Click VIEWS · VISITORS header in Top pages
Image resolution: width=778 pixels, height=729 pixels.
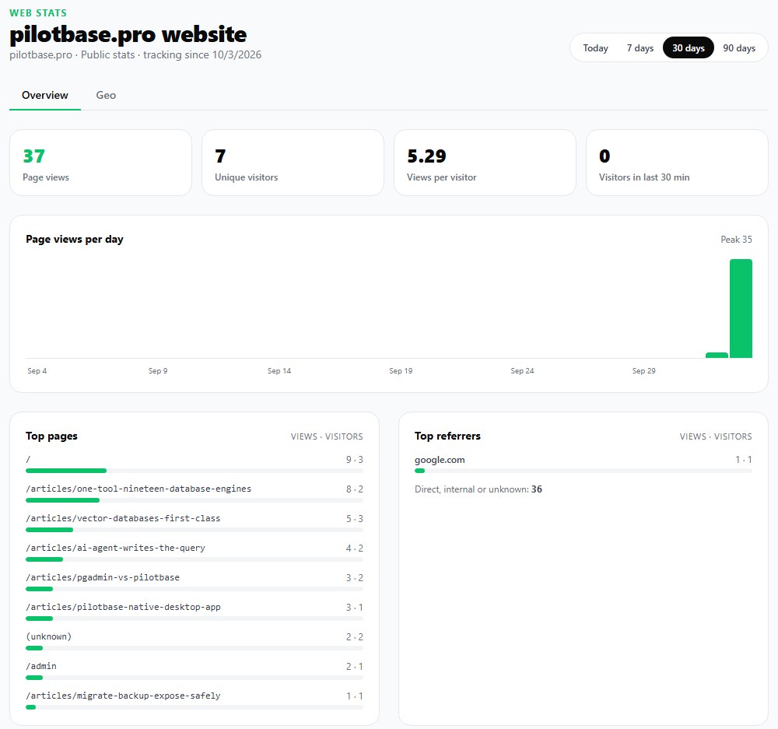coord(327,436)
